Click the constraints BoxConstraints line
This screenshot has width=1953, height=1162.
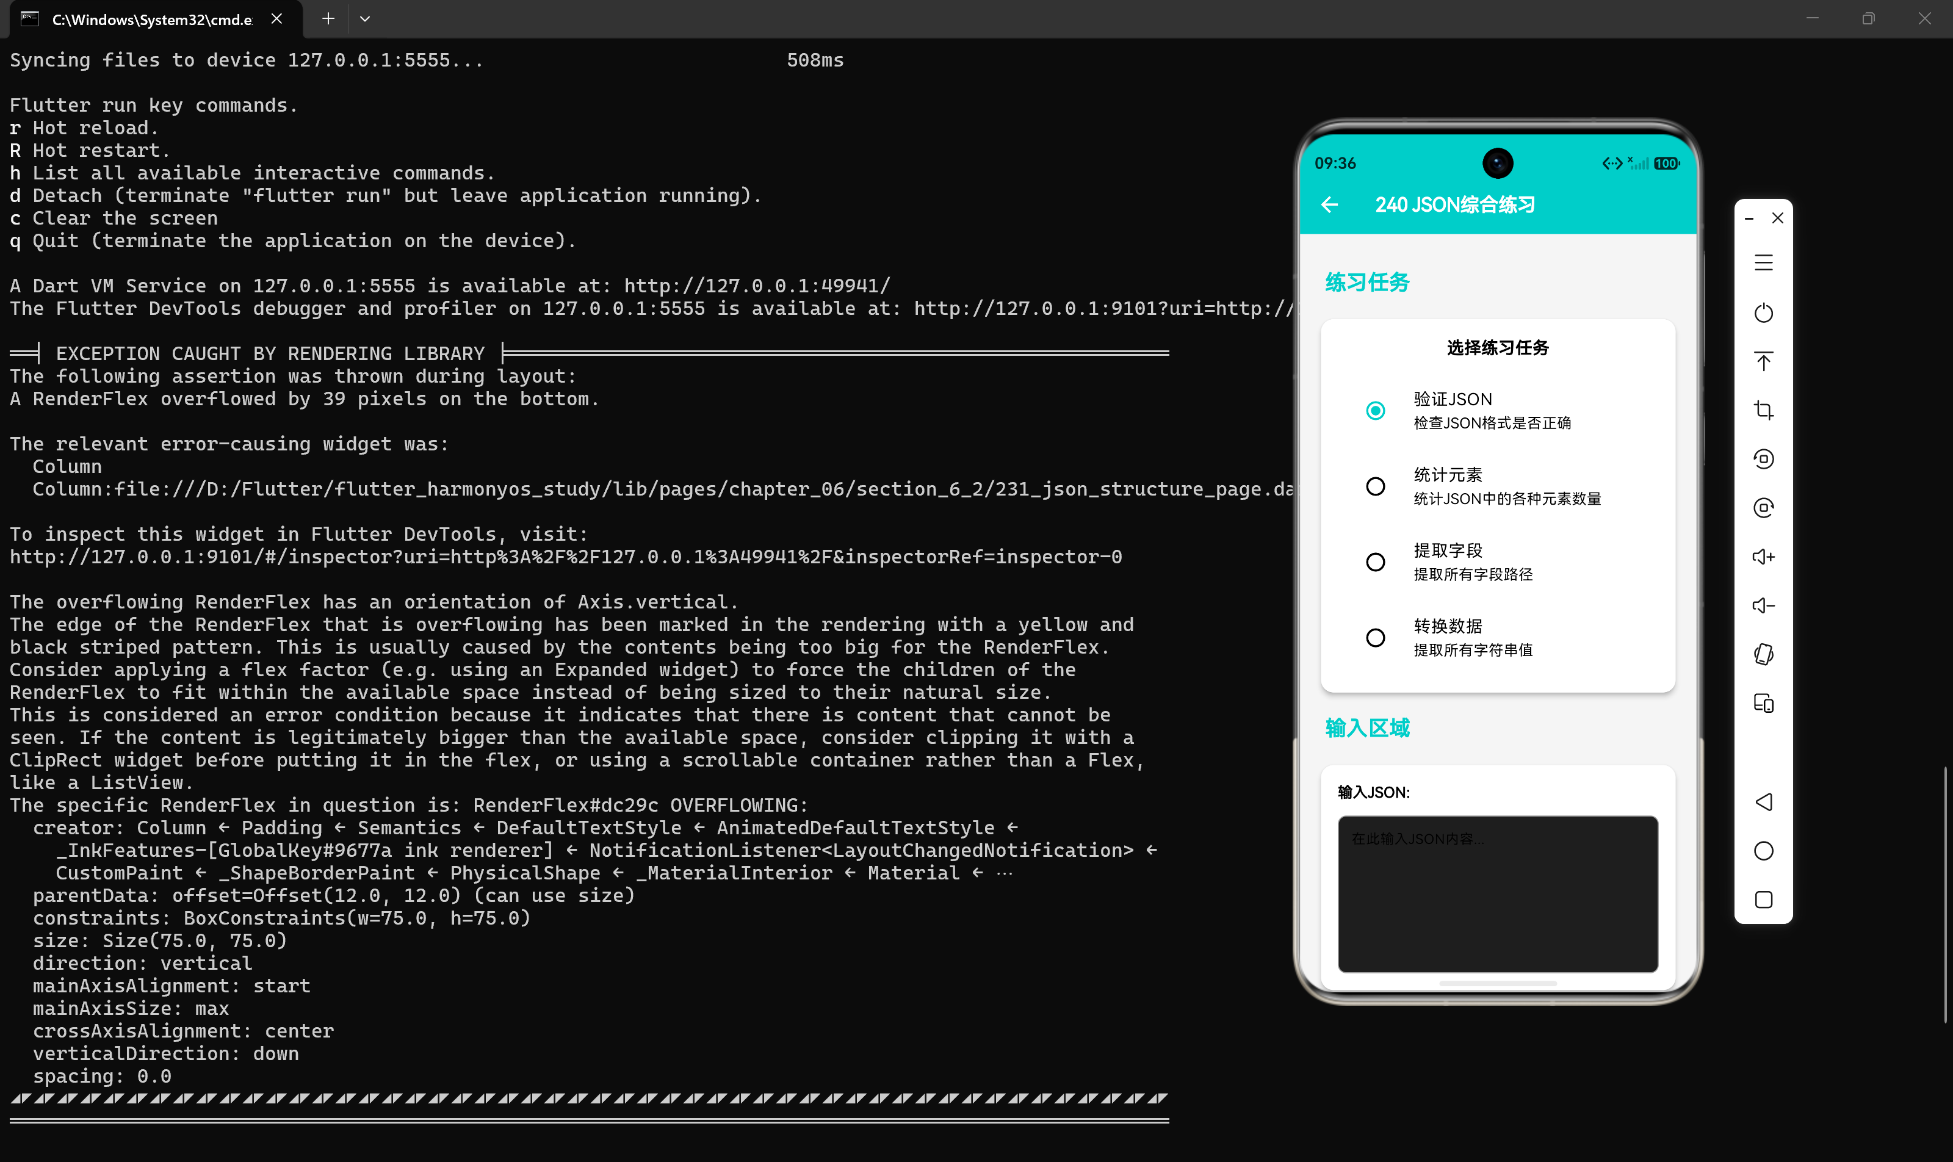tap(282, 918)
